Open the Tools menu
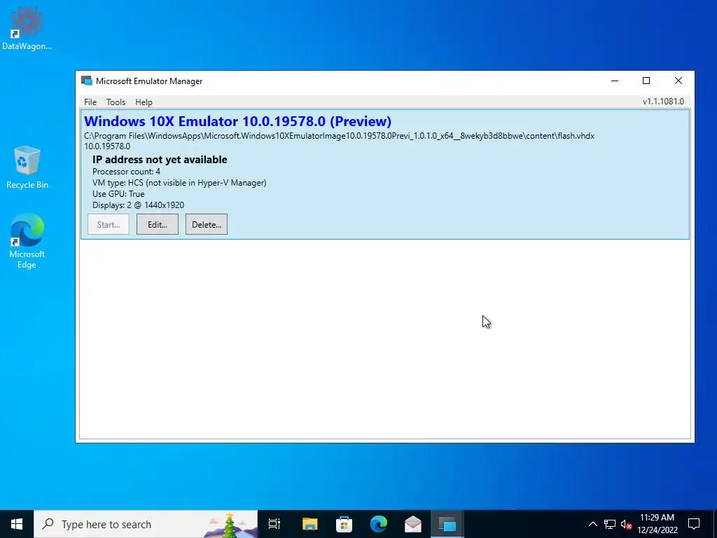717x538 pixels. point(116,102)
